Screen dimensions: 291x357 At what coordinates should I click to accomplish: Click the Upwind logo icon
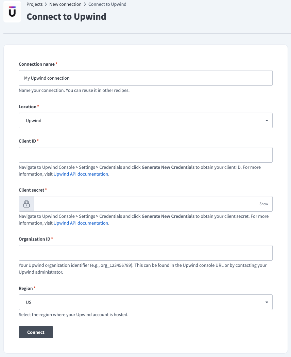tap(12, 12)
